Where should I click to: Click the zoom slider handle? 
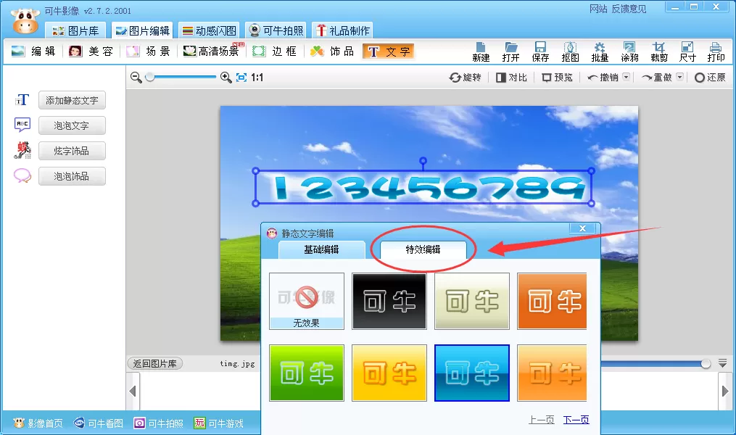pos(149,77)
